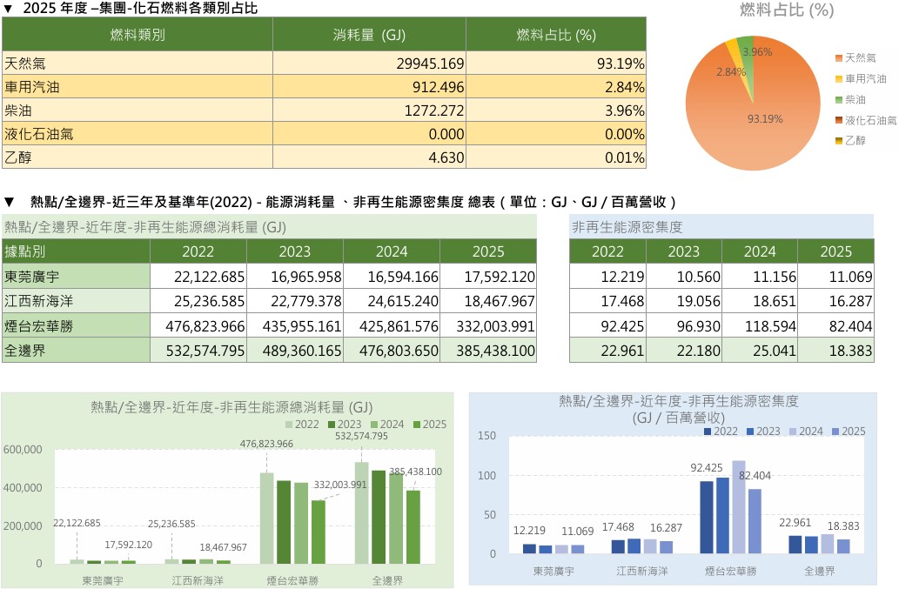Click the 天然氣 orange legend swatch
The width and height of the screenshot is (899, 589).
point(839,58)
